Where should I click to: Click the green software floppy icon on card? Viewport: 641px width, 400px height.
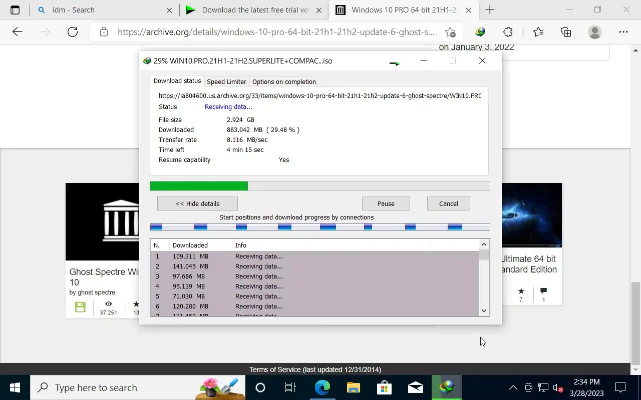[80, 307]
